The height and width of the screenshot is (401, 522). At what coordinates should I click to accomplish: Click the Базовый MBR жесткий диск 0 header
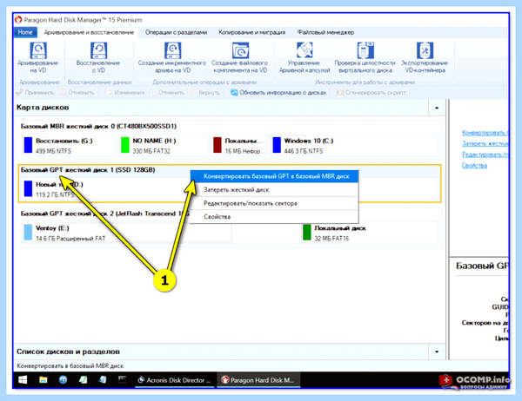pos(98,126)
